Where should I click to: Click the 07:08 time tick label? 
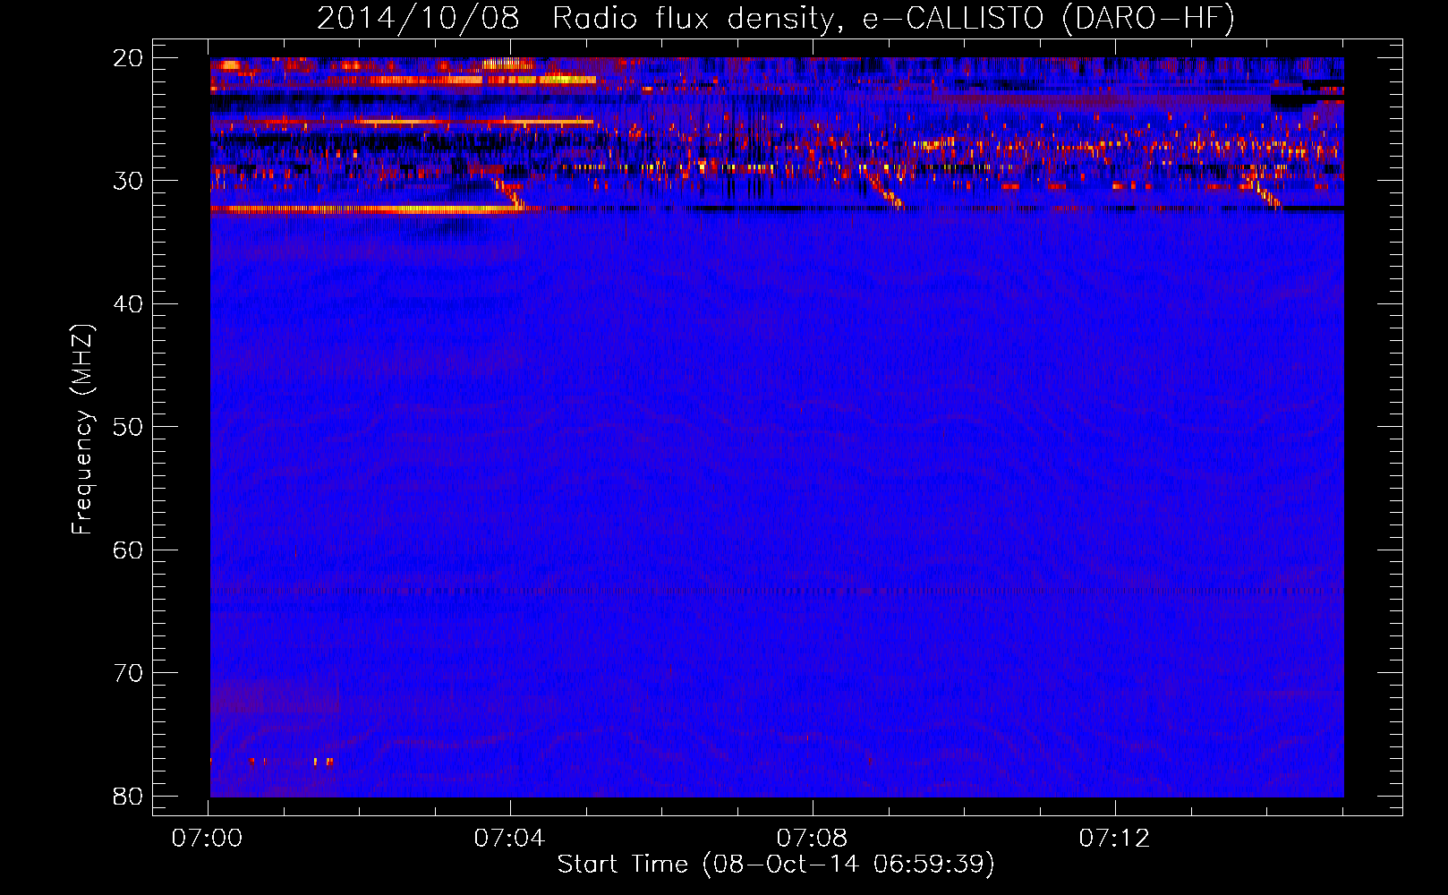tap(812, 839)
